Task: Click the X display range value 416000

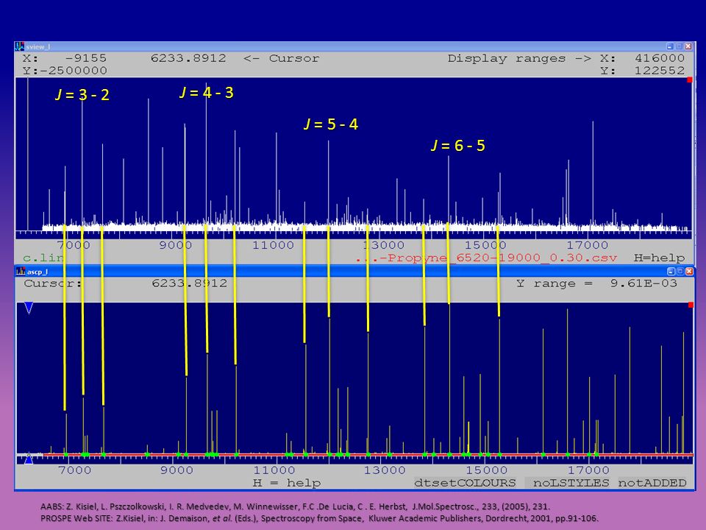Action: (x=660, y=58)
